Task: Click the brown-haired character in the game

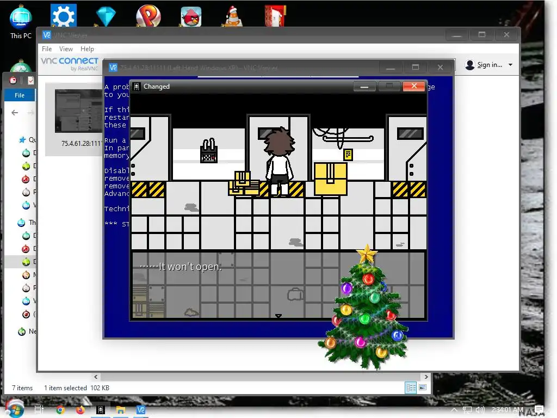Action: [x=280, y=161]
